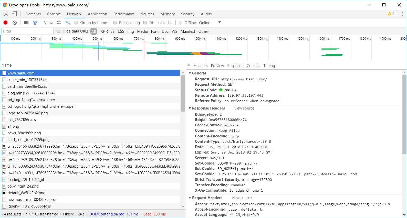View the Cookies tab of request
The height and width of the screenshot is (218, 407).
(x=253, y=66)
